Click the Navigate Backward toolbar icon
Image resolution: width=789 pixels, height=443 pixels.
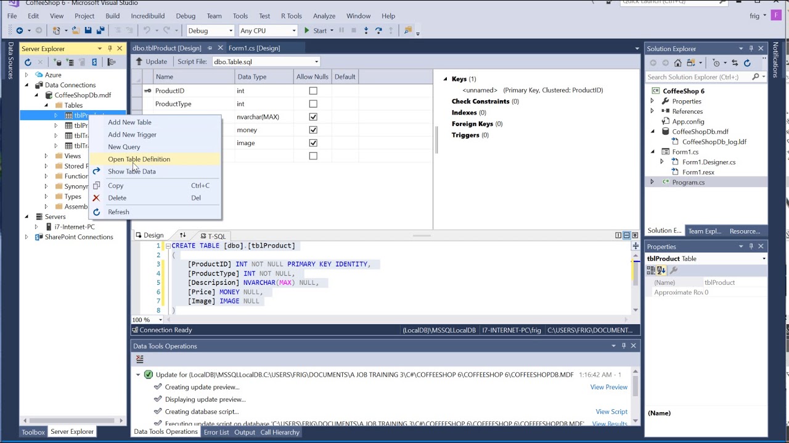coord(19,30)
